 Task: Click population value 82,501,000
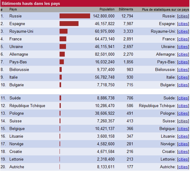click(x=105, y=54)
